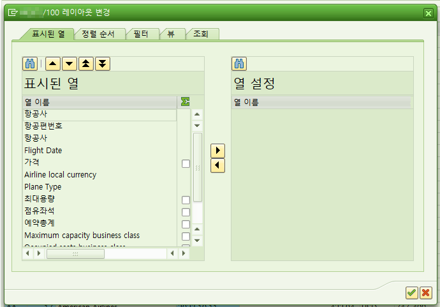Image resolution: width=440 pixels, height=307 pixels.
Task: Move selected column up one position
Action: click(x=53, y=64)
